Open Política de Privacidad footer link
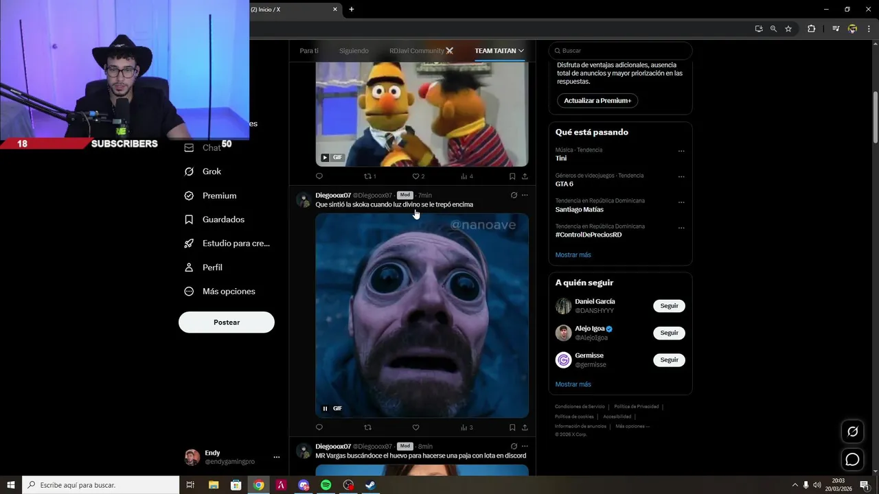The width and height of the screenshot is (879, 494). click(x=636, y=407)
